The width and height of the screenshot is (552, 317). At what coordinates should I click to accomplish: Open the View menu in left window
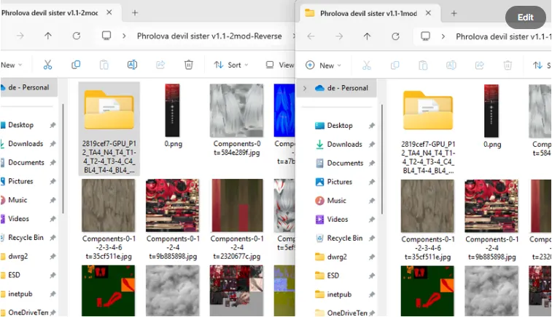(x=281, y=65)
